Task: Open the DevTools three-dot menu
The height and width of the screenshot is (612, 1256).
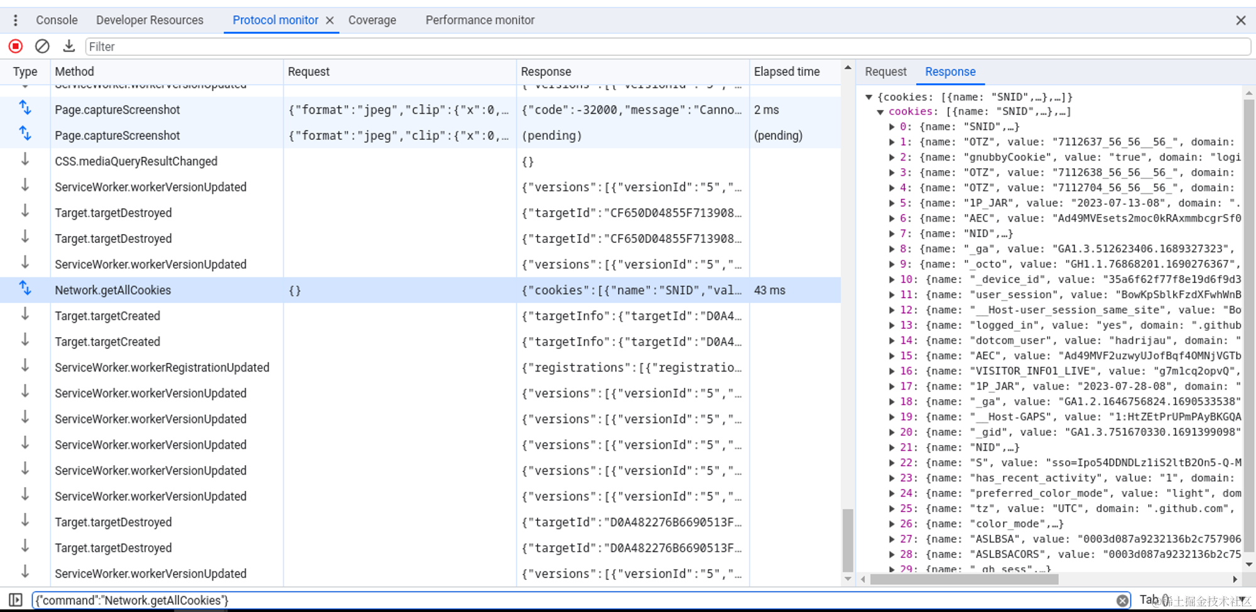Action: [15, 20]
